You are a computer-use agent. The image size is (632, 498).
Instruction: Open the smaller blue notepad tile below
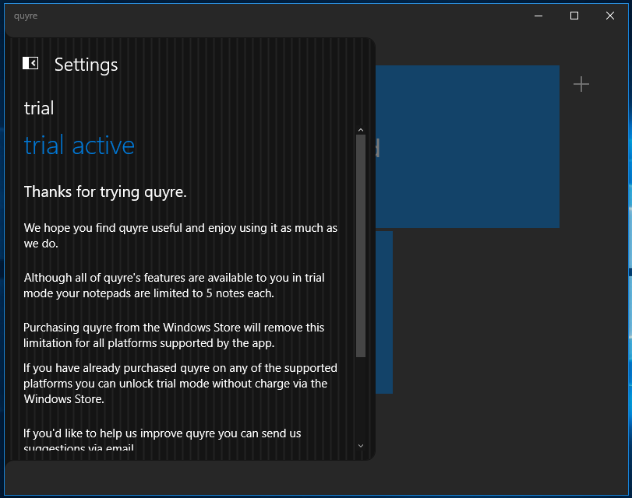tap(384, 312)
